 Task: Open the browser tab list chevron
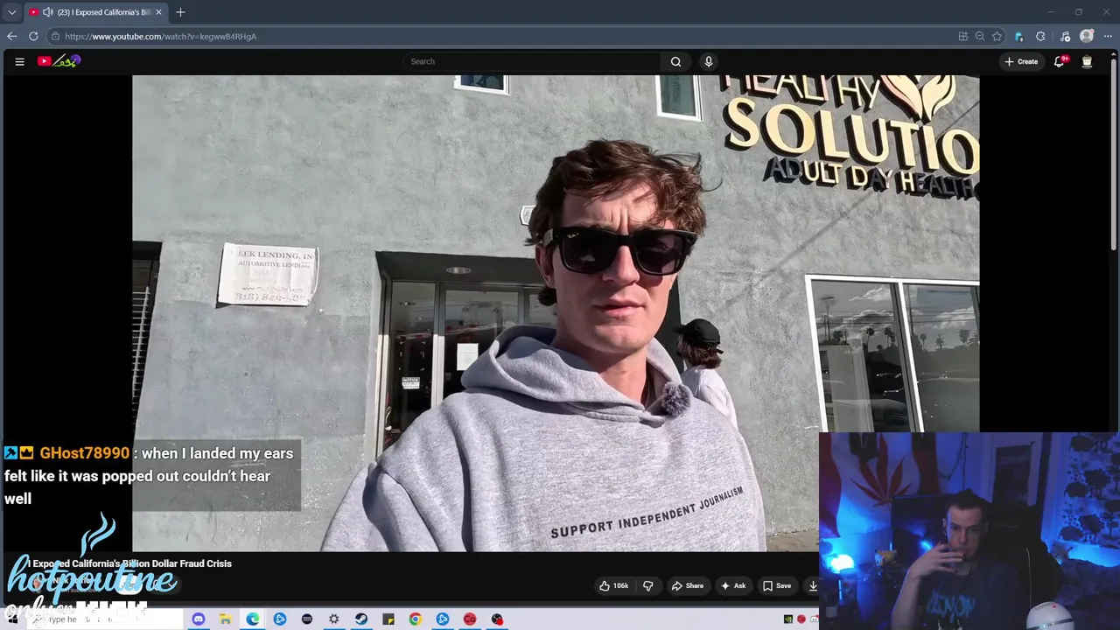click(x=11, y=12)
